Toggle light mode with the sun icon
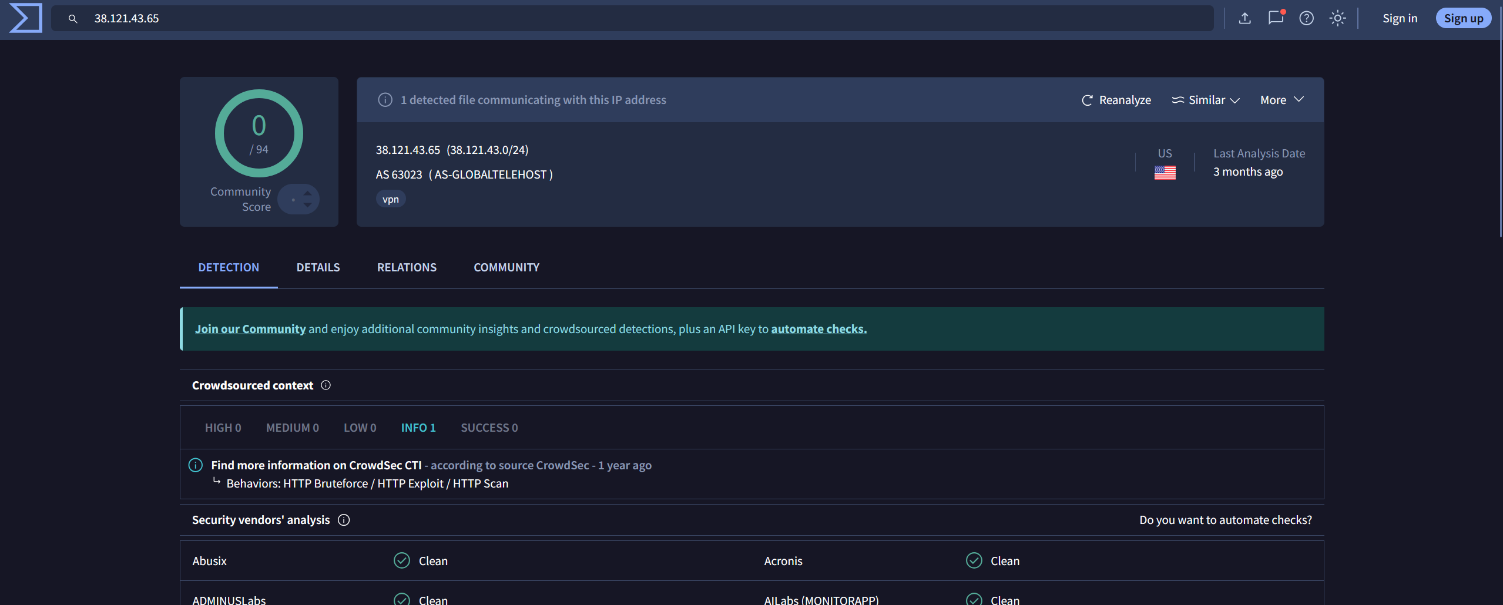Image resolution: width=1503 pixels, height=605 pixels. tap(1338, 18)
